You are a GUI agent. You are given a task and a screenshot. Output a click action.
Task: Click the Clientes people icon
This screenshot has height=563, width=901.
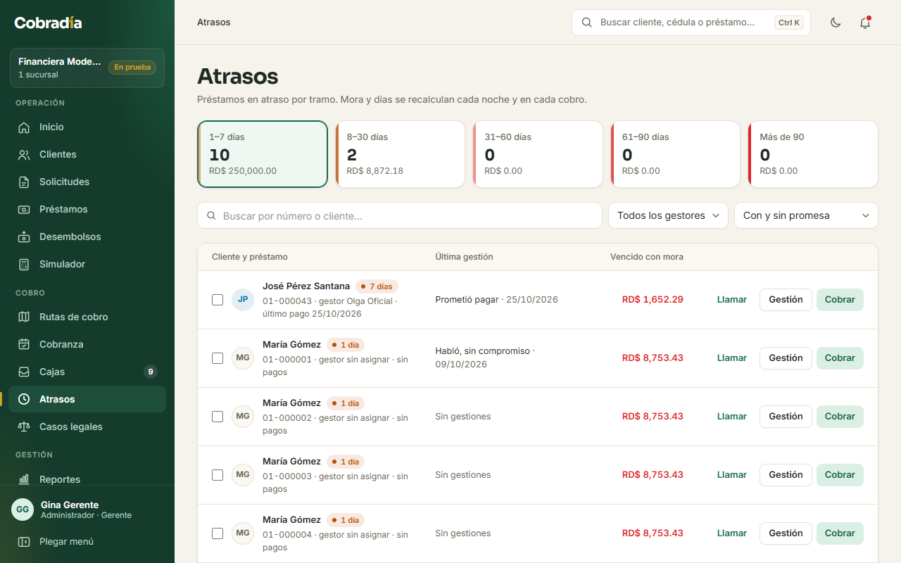click(x=24, y=155)
